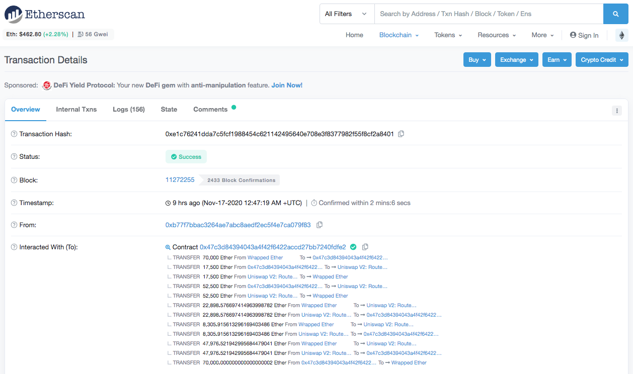Switch to the Comments tab
This screenshot has height=374, width=633.
(210, 110)
